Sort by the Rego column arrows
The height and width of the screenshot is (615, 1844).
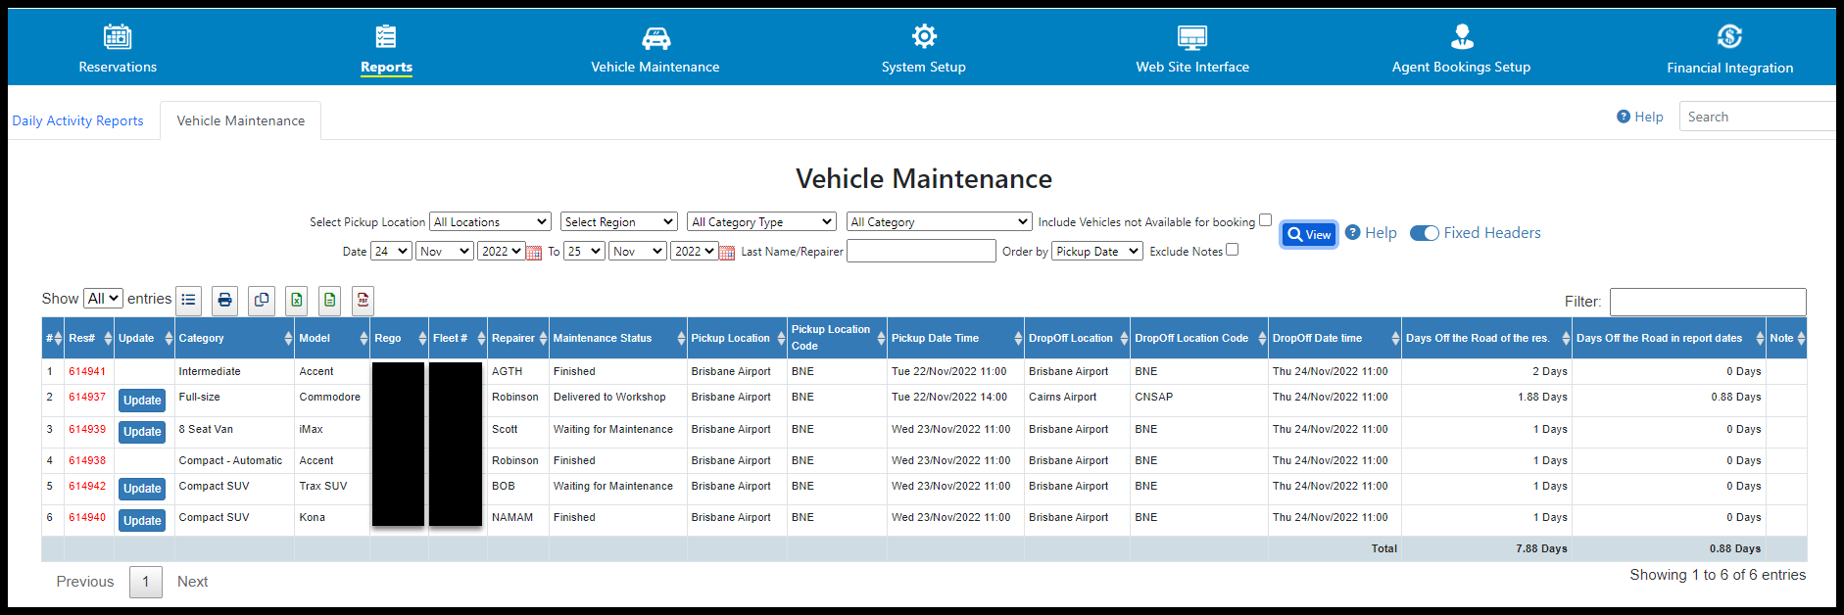point(422,338)
